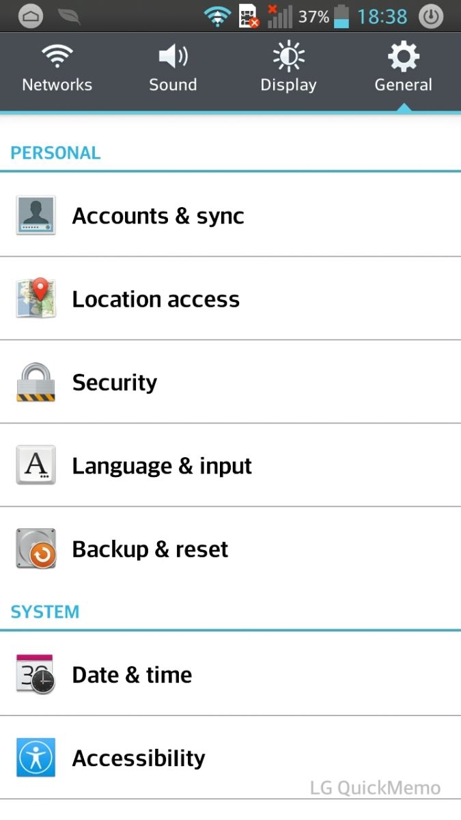461x820 pixels.
Task: Open the Accessibility settings label
Action: [x=139, y=758]
